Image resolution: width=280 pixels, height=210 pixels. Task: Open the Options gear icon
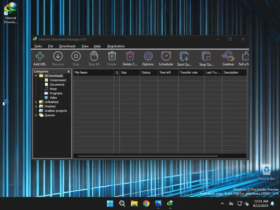click(x=148, y=56)
